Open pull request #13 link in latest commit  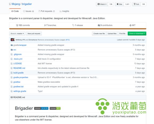tap(68, 40)
